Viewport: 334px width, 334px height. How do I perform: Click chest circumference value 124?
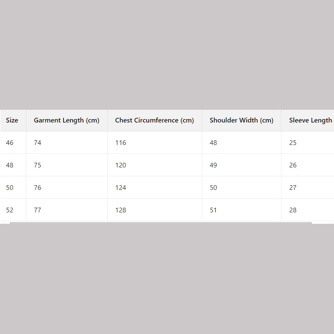(x=121, y=188)
